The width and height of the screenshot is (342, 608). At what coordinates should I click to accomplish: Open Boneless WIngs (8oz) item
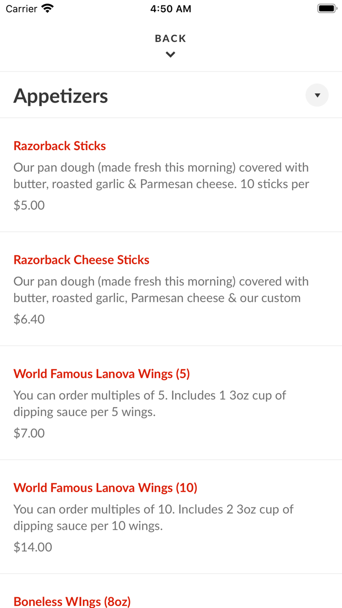72,601
